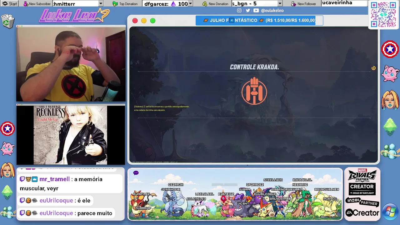
Task: Click the Marvel Rivals Partner badge
Action: click(x=362, y=175)
